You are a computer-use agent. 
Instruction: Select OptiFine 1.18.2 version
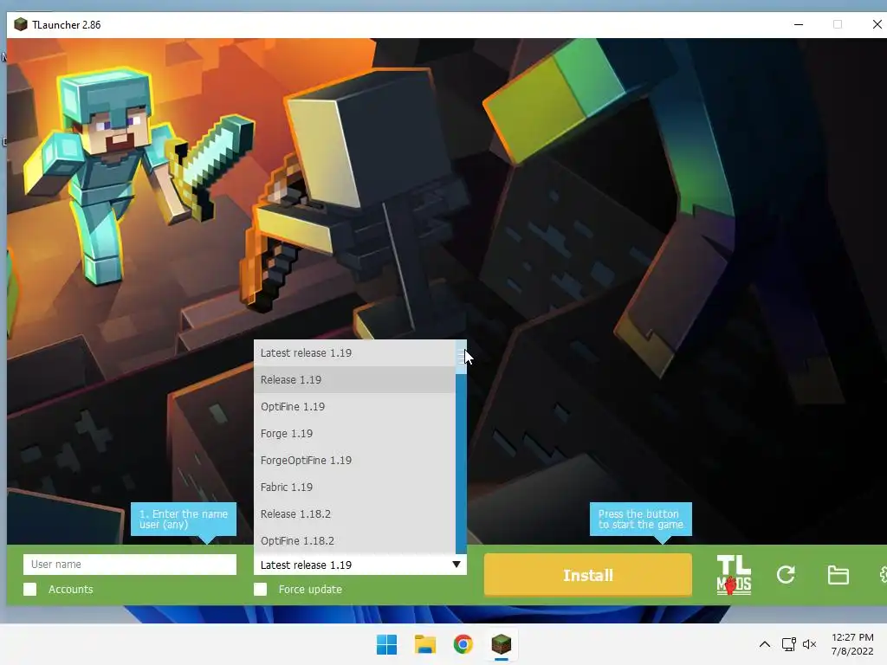point(354,540)
